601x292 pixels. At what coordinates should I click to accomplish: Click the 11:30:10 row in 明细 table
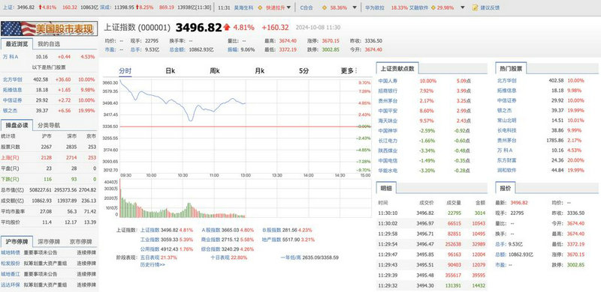431,213
